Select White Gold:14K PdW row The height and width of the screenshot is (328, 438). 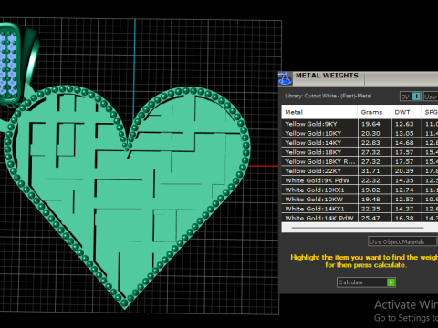(360, 218)
